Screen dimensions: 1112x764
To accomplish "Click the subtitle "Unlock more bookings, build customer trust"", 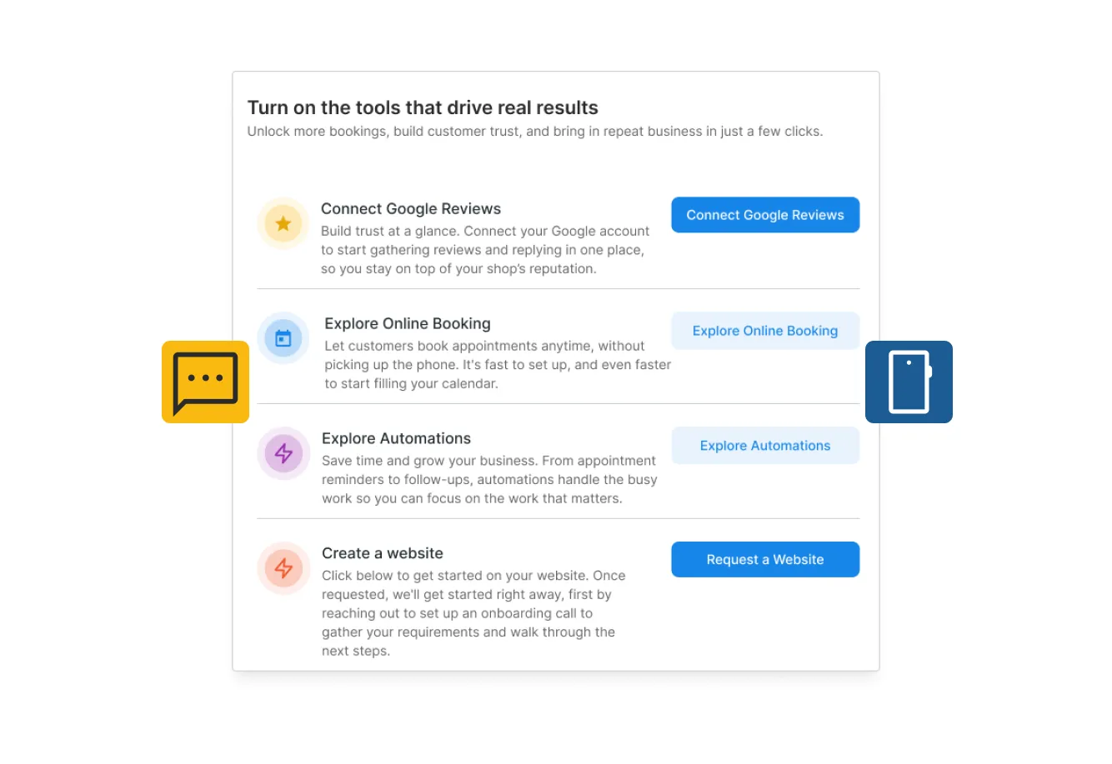I will [384, 132].
